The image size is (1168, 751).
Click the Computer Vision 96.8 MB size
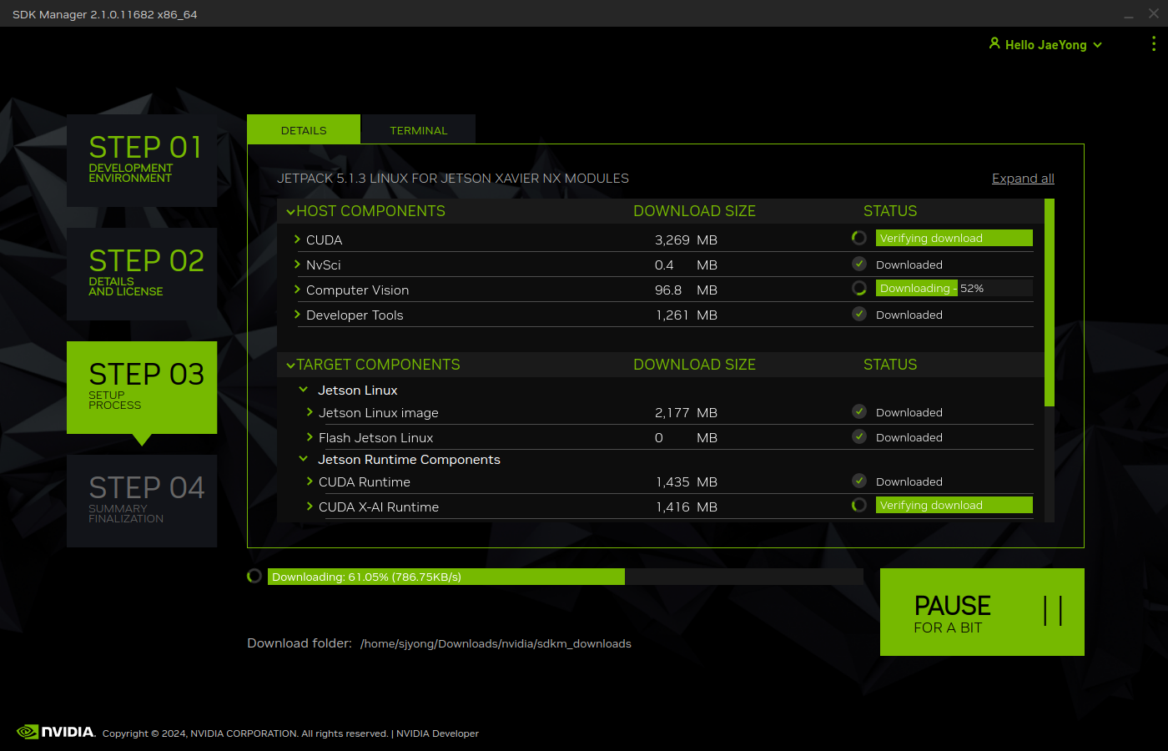pyautogui.click(x=686, y=290)
